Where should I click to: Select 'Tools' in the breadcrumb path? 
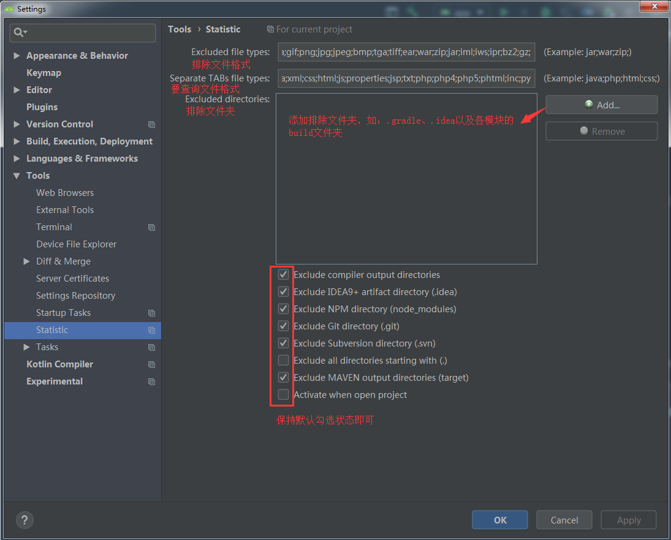(x=180, y=29)
